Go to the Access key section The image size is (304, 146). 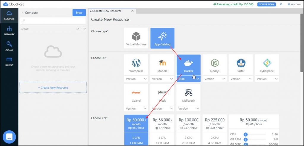tap(9, 46)
